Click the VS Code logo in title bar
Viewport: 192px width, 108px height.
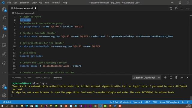click(3, 2)
